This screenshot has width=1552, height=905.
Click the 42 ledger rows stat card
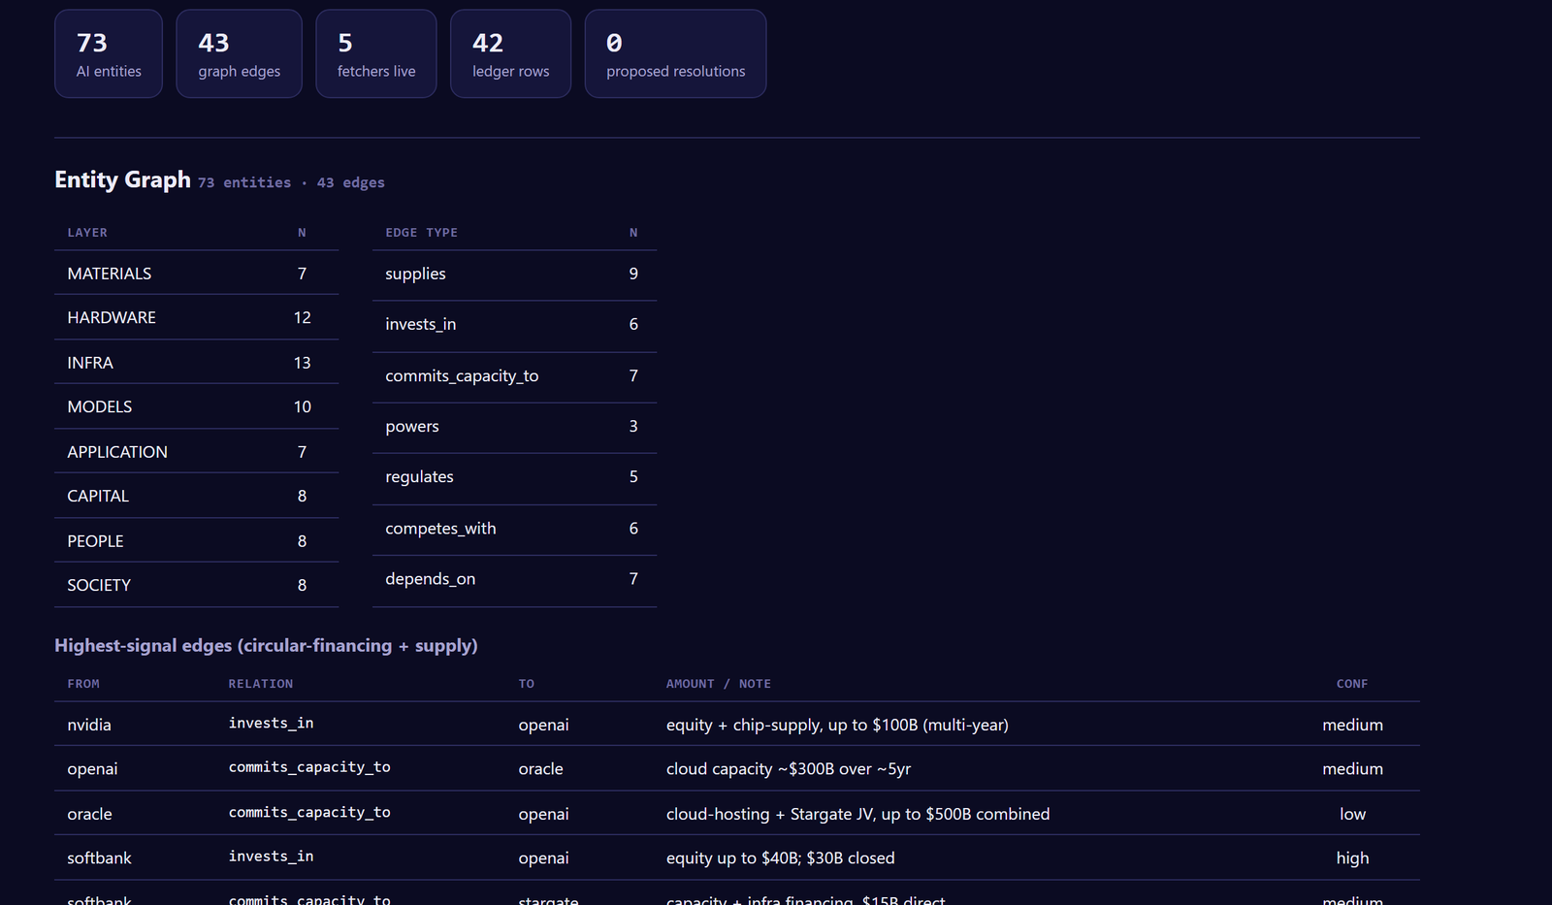[x=510, y=54]
